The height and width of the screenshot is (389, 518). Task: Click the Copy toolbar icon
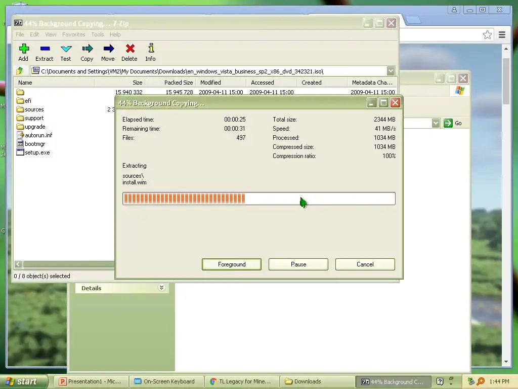[x=87, y=49]
